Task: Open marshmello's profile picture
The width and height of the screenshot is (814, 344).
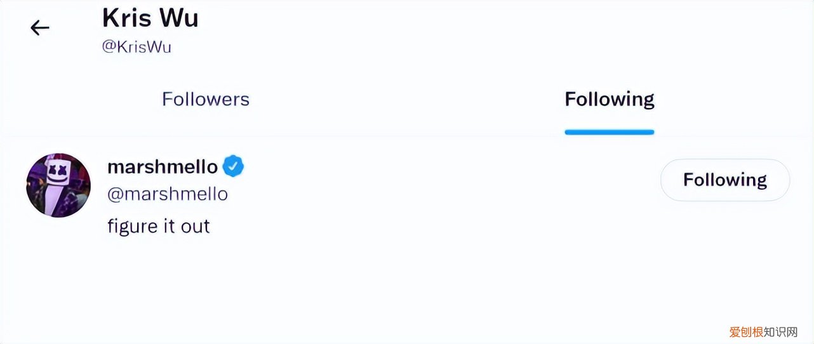Action: [58, 185]
